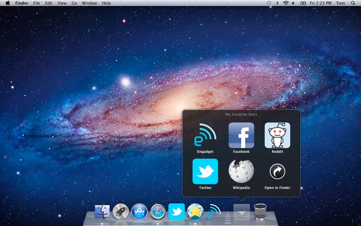Launch the Reddit shortcut in the stack

pyautogui.click(x=277, y=135)
